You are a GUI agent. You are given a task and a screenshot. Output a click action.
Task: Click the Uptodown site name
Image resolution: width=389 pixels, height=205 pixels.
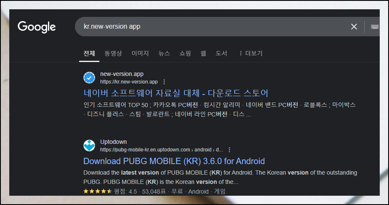pyautogui.click(x=113, y=142)
